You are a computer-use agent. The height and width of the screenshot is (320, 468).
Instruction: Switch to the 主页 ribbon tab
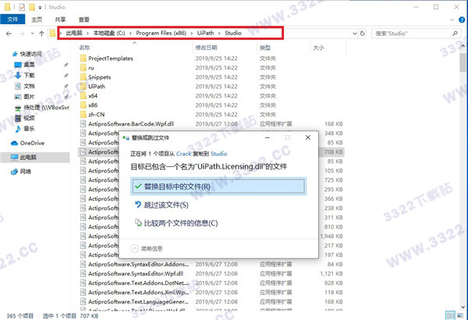tap(37, 20)
